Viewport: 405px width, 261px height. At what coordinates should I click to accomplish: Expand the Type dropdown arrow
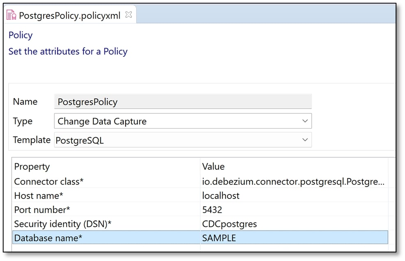point(305,121)
